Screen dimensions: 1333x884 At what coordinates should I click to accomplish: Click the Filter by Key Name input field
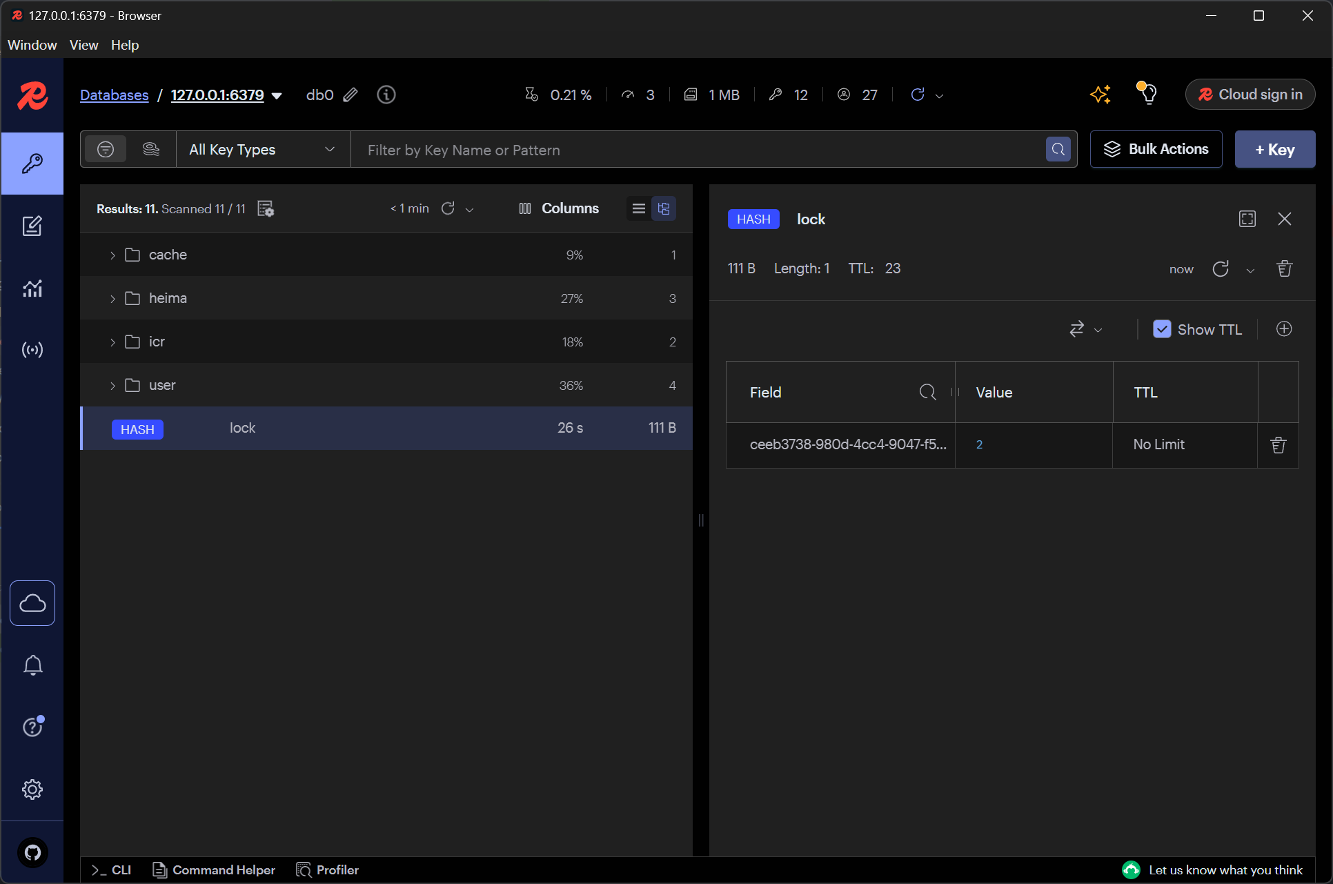(697, 150)
